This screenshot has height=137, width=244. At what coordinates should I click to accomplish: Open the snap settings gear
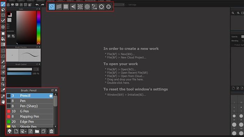108,7
